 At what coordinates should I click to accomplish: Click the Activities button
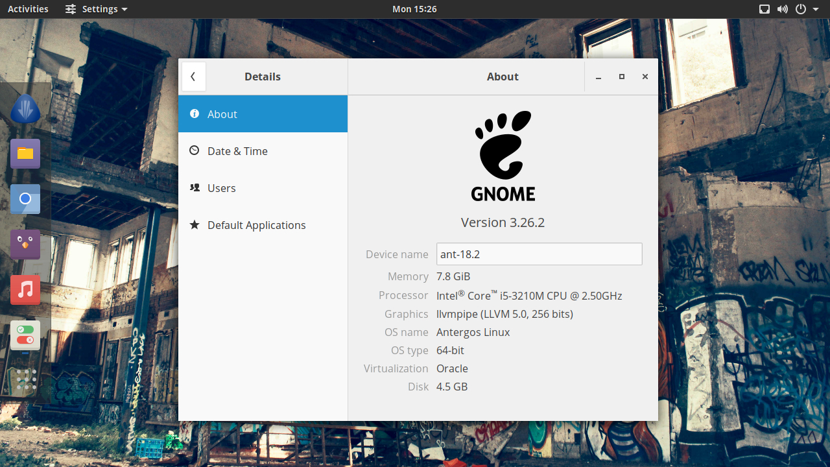pyautogui.click(x=28, y=9)
